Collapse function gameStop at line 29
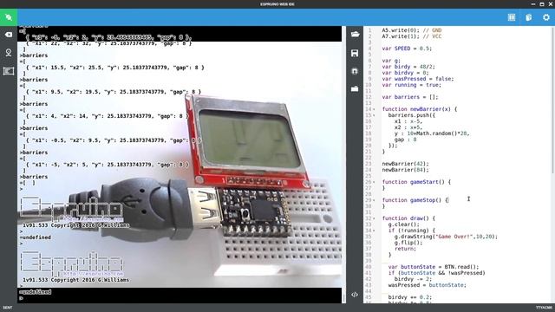Image resolution: width=555 pixels, height=312 pixels. point(374,200)
